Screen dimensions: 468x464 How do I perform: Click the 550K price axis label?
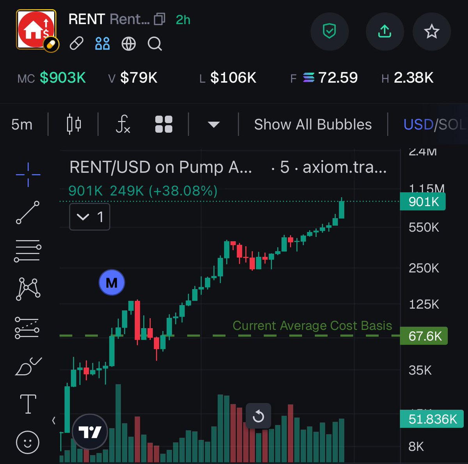point(424,228)
